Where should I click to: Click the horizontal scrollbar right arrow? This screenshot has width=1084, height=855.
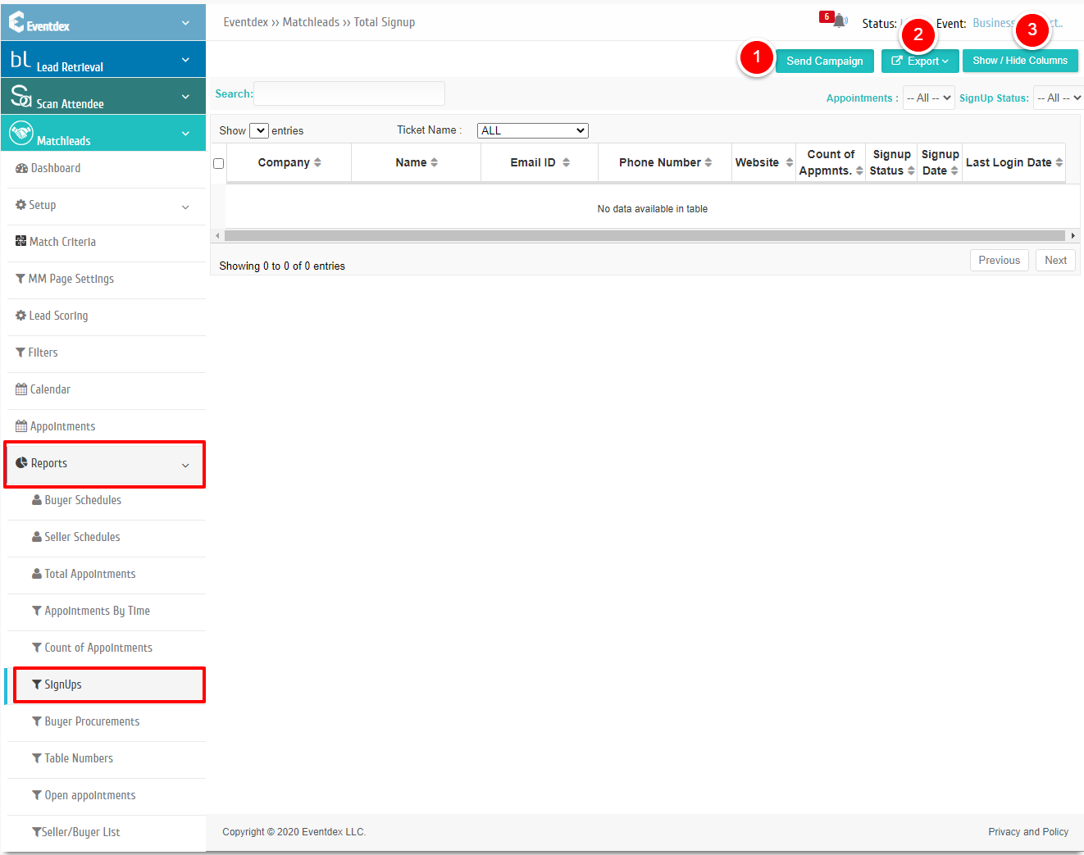coord(1073,236)
